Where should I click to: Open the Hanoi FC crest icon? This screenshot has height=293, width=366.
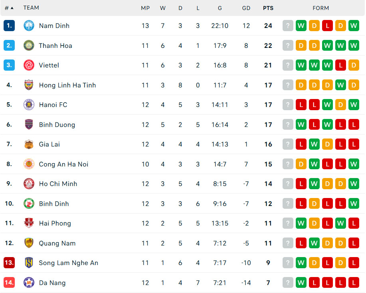click(x=28, y=105)
